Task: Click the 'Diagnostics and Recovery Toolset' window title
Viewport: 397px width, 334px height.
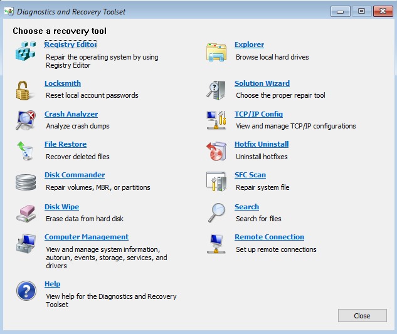Action: pyautogui.click(x=71, y=12)
